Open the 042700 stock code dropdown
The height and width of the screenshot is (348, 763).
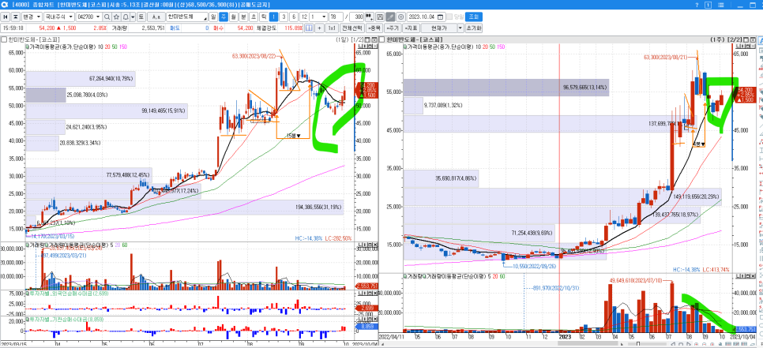[x=88, y=17]
